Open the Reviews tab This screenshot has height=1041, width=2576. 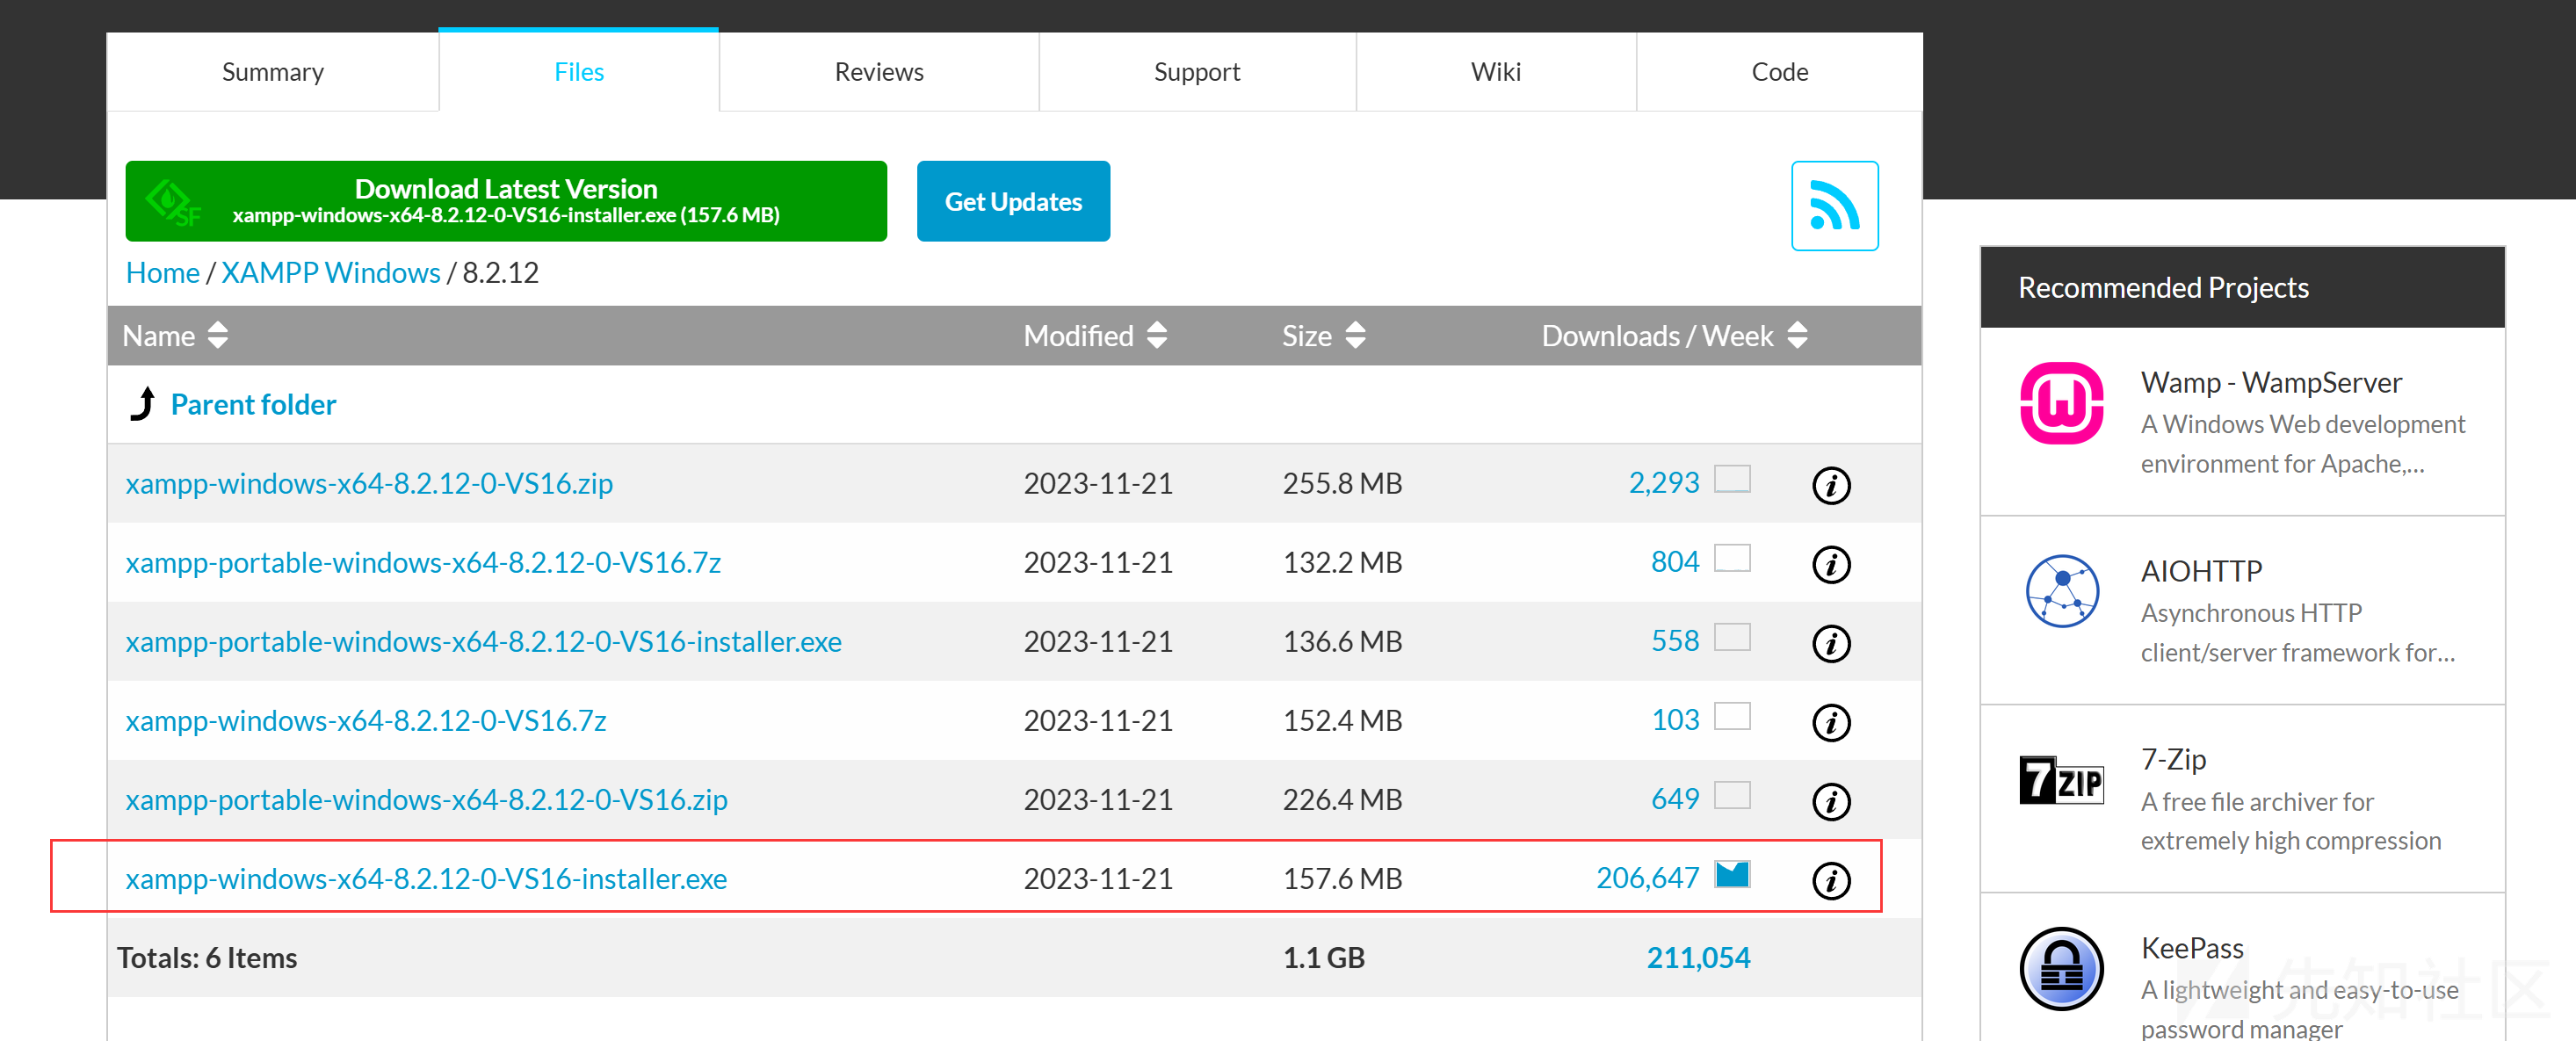[879, 72]
